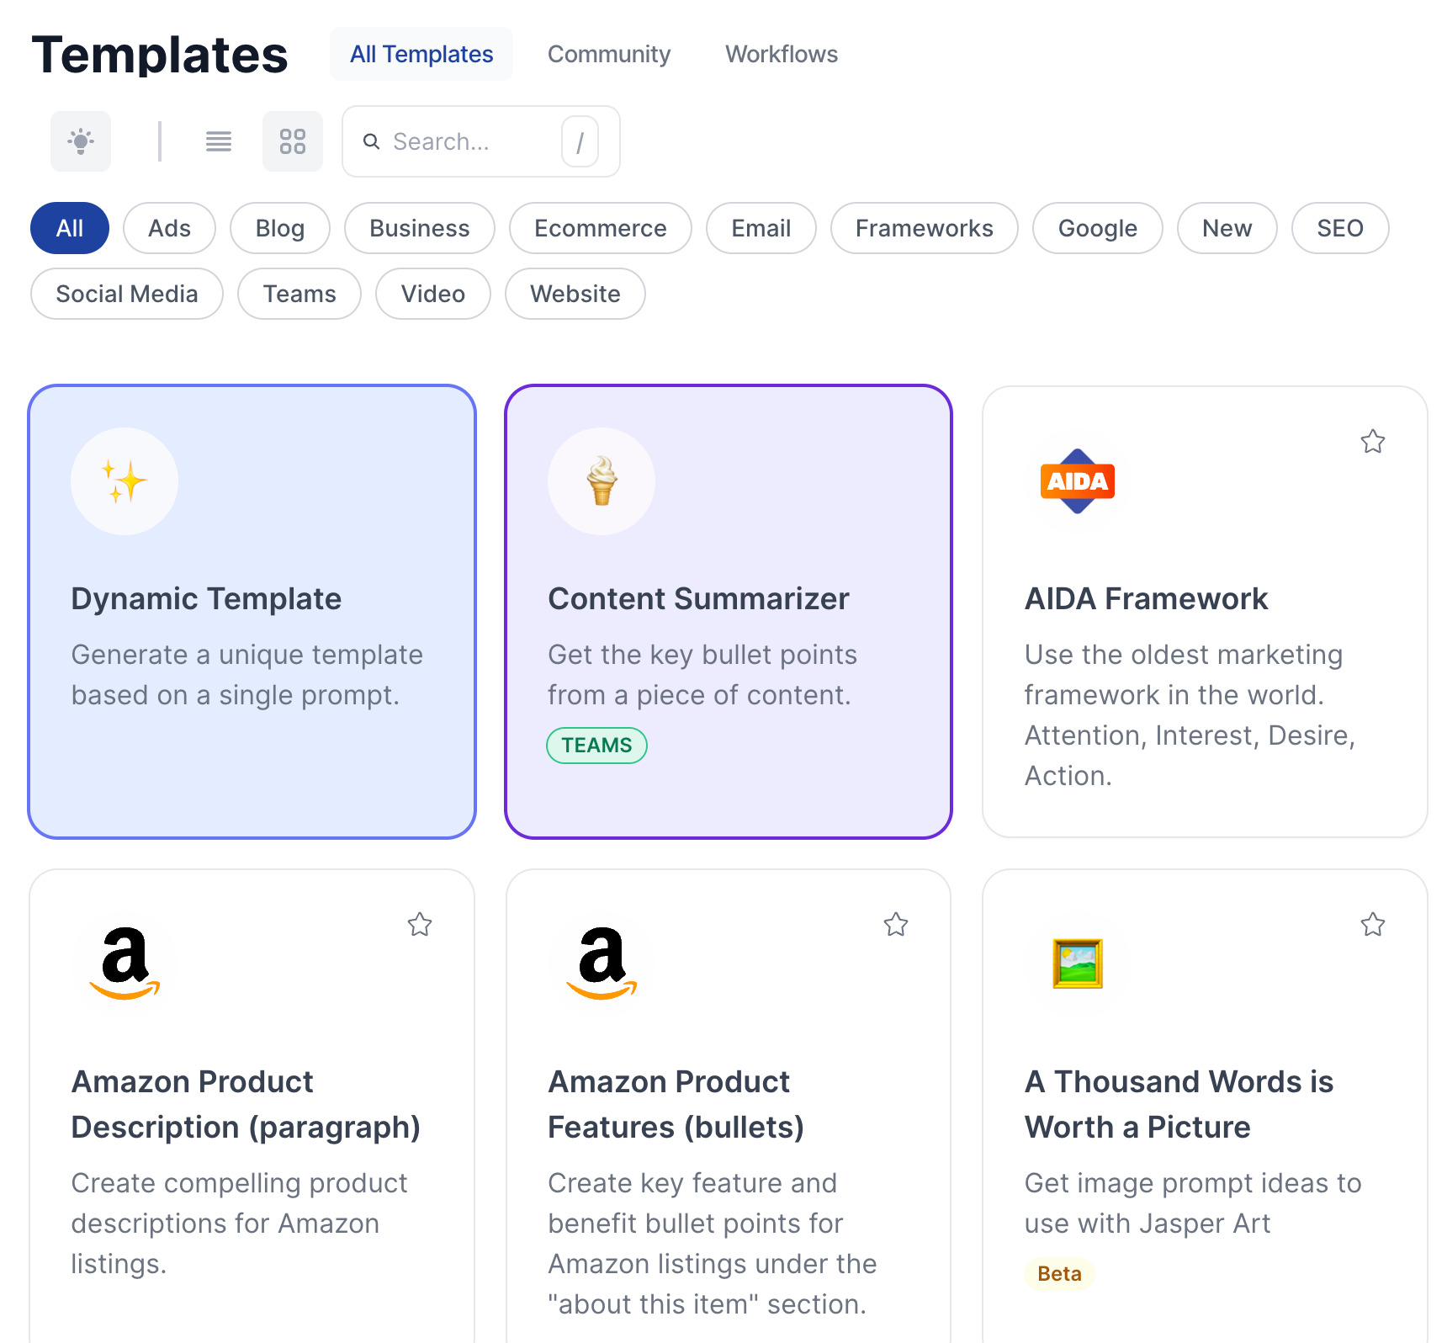1447x1343 pixels.
Task: Click the framed picture icon on A Thousand Words
Action: click(1077, 965)
